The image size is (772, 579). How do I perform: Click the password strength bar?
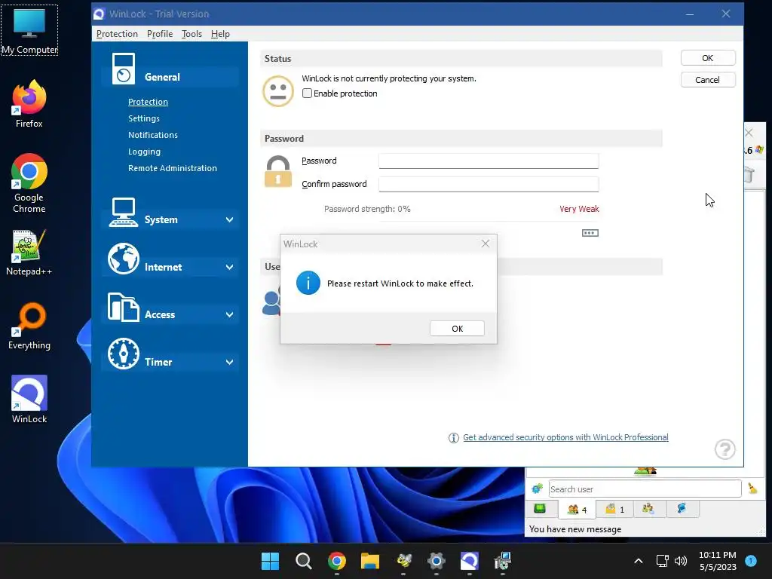tap(489, 221)
